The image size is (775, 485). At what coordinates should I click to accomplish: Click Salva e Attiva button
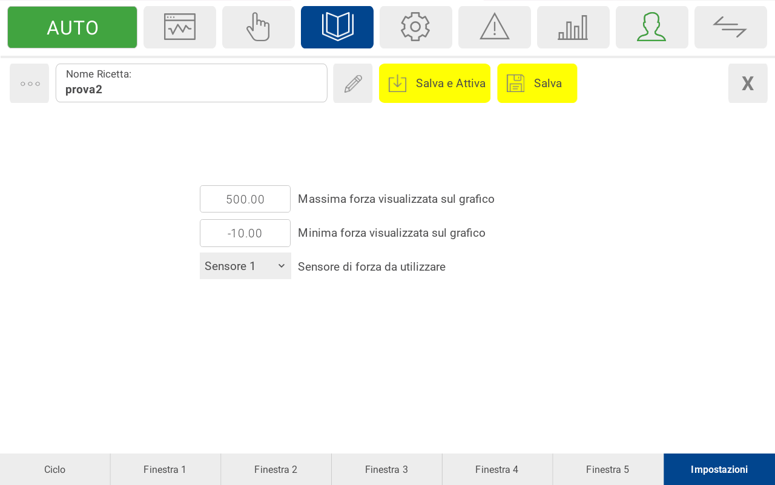[x=435, y=84]
